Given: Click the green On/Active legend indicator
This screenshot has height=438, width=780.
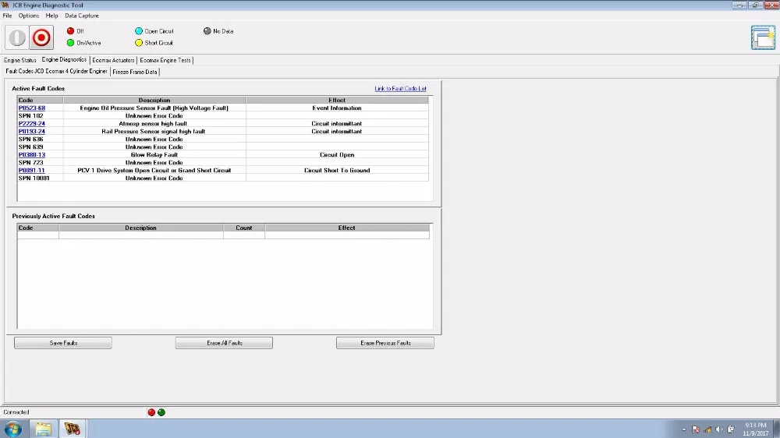Looking at the screenshot, I should click(71, 43).
